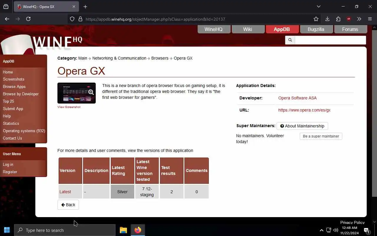This screenshot has height=236, width=377.
Task: Show more tools overflow chevron
Action: click(359, 19)
